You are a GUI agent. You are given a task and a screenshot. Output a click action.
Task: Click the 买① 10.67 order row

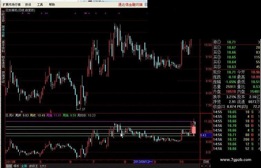coord(236,48)
